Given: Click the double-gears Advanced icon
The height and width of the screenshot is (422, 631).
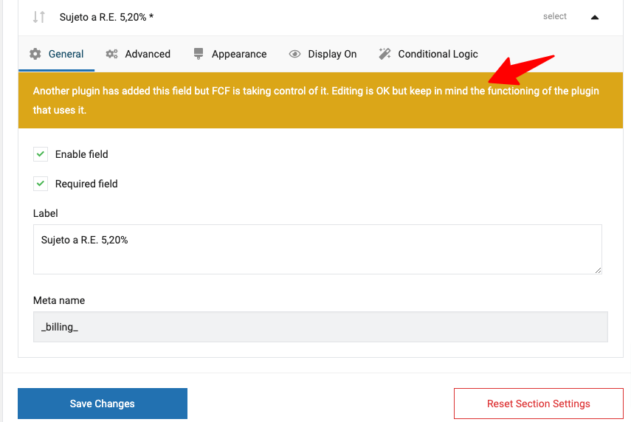Looking at the screenshot, I should point(111,54).
